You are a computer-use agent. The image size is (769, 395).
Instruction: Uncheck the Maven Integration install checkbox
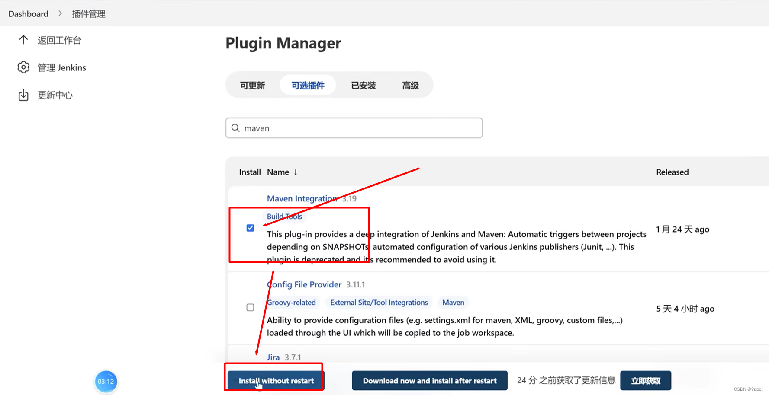250,228
